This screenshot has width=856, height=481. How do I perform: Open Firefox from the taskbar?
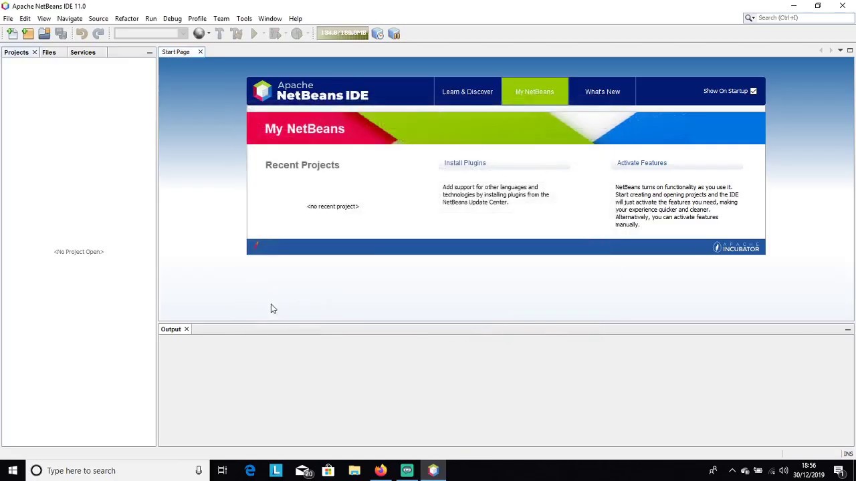point(381,470)
